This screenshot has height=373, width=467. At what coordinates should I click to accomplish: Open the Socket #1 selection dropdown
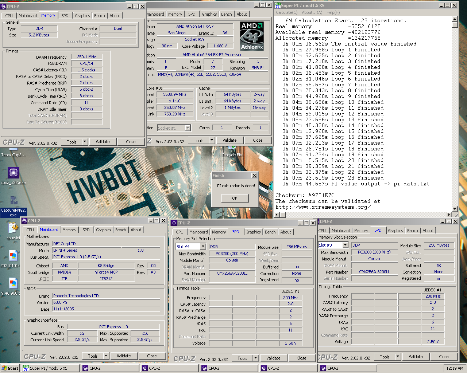tap(188, 128)
